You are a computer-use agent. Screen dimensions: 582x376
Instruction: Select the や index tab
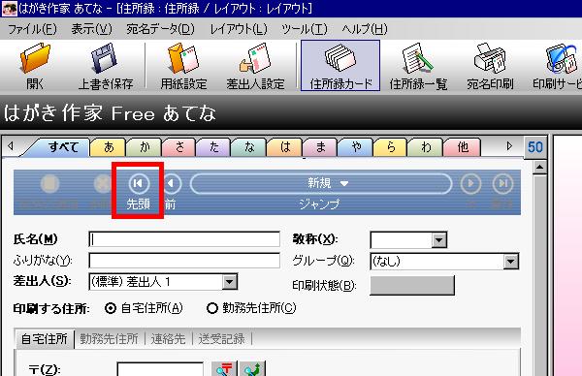tap(356, 147)
